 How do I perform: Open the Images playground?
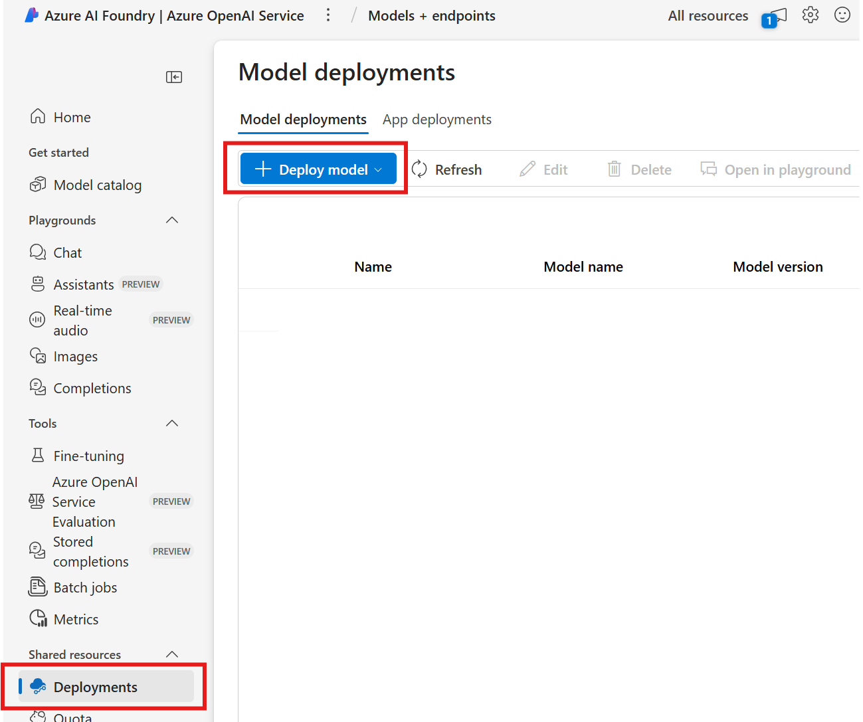pyautogui.click(x=75, y=357)
